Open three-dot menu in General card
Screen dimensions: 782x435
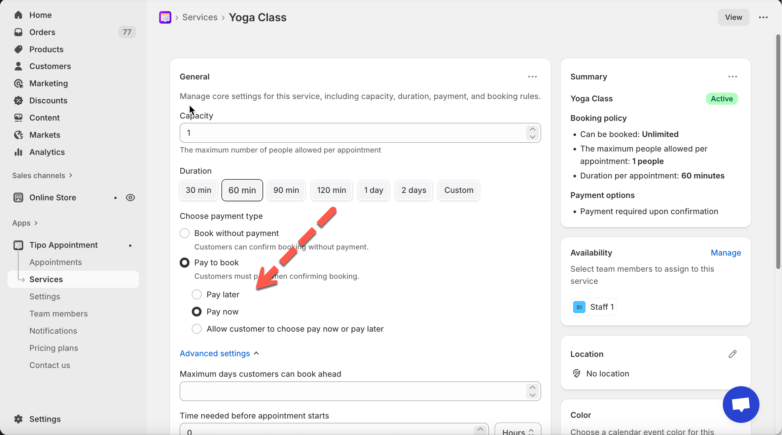(532, 77)
